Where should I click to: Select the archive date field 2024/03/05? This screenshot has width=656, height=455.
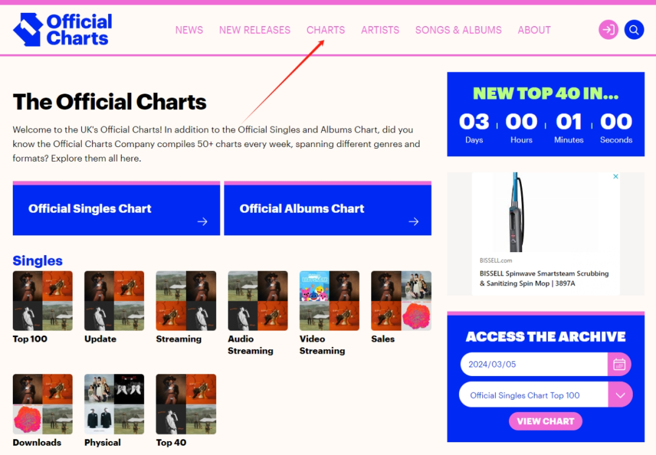pyautogui.click(x=534, y=364)
